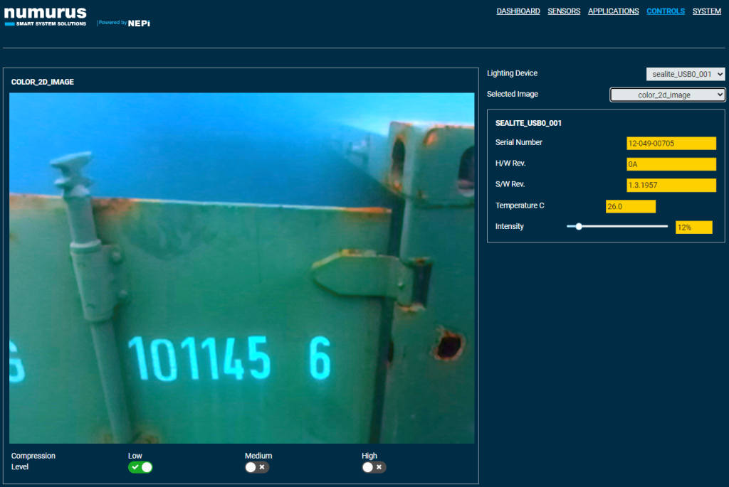
Task: Click the Serial Number field
Action: click(671, 144)
